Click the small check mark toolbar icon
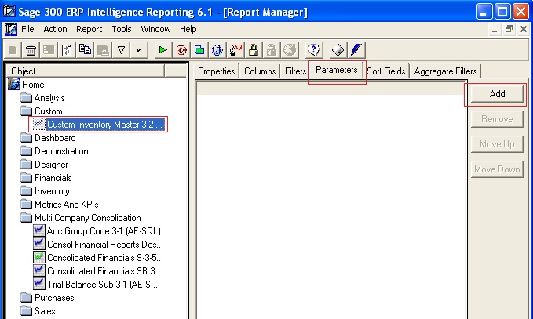Image resolution: width=533 pixels, height=319 pixels. [x=139, y=50]
